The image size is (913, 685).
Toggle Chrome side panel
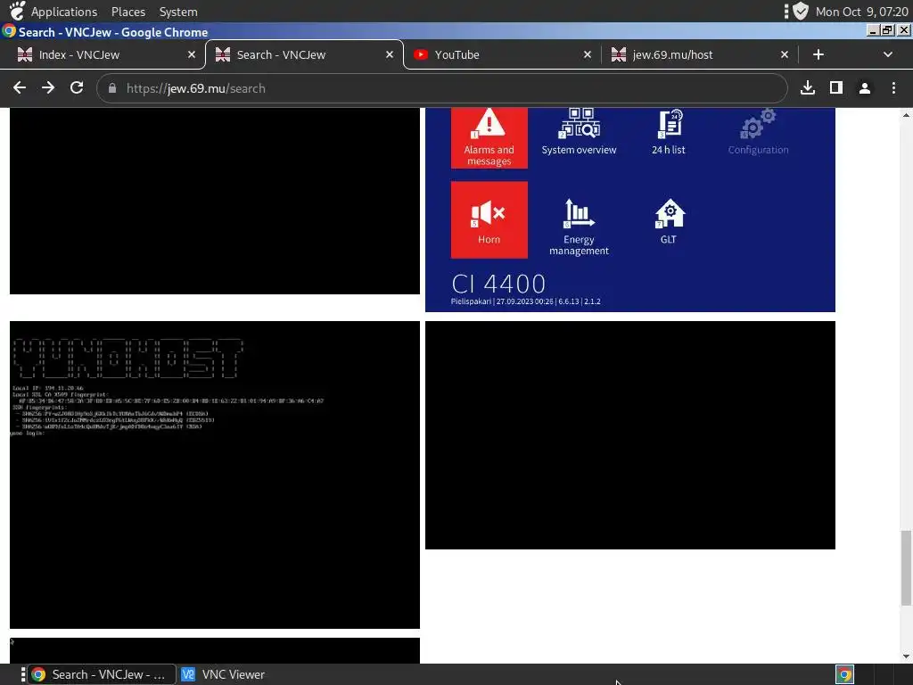[836, 88]
